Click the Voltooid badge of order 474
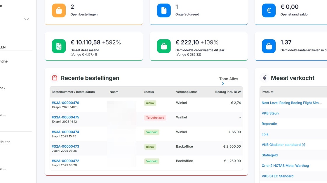The height and width of the screenshot is (183, 327). [x=152, y=132]
